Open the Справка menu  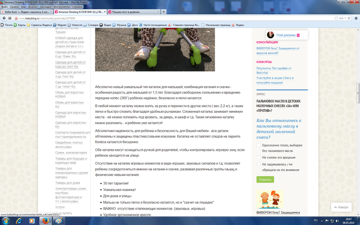(77, 7)
